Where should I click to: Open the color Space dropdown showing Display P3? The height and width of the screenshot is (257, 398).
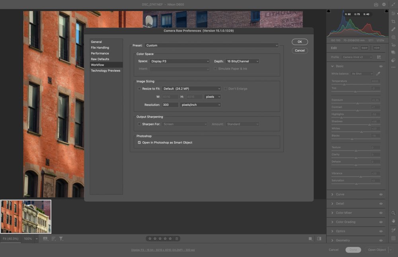click(179, 61)
